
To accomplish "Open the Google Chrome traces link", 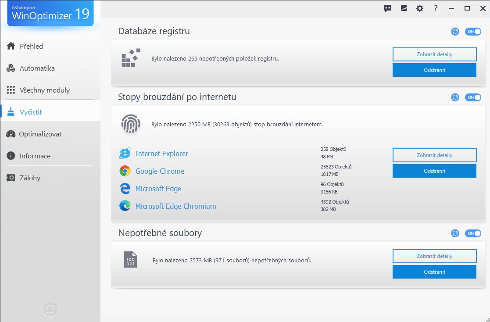I will pos(160,172).
